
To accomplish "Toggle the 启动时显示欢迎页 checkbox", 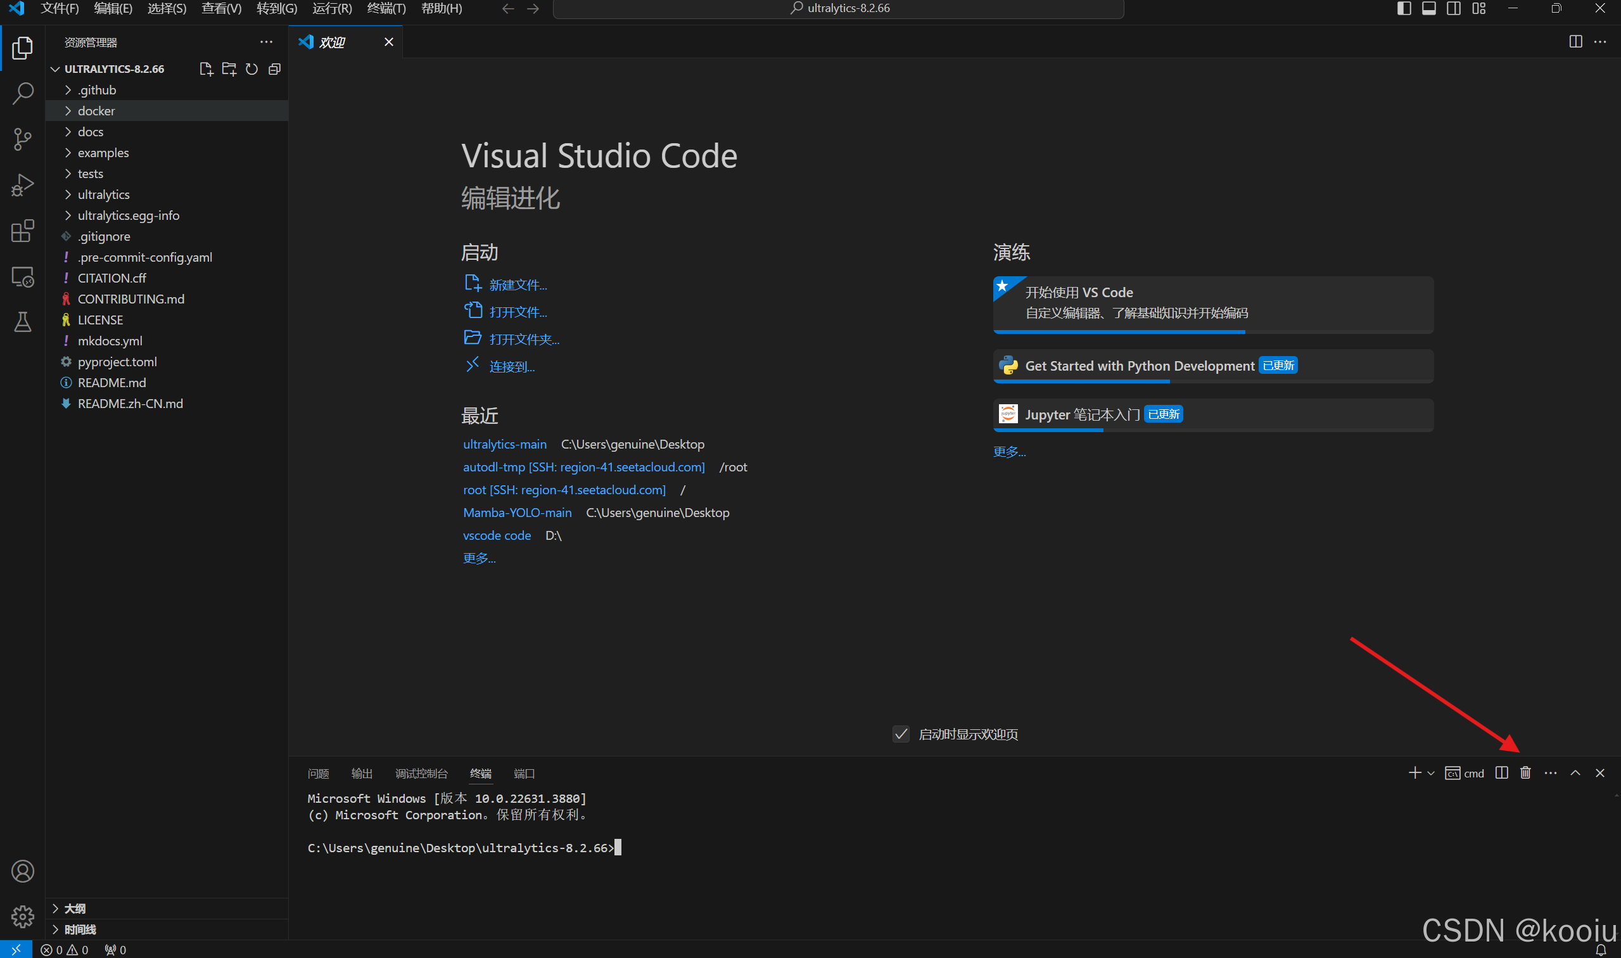I will [901, 734].
